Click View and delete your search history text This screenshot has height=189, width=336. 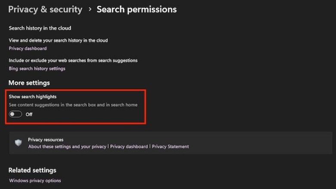(58, 40)
